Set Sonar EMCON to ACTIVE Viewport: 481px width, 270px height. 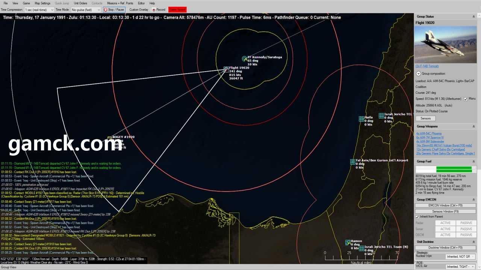tap(445, 229)
